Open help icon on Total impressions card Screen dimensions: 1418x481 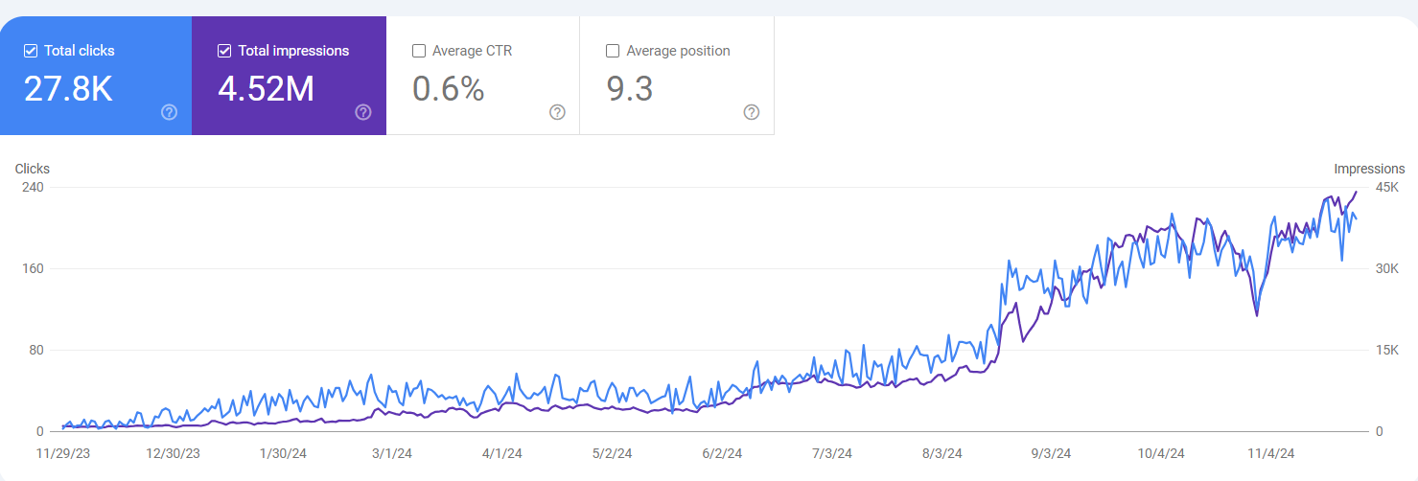point(363,112)
